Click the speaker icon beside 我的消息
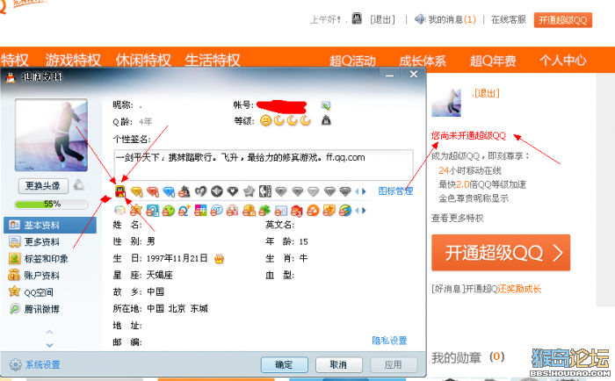 coord(420,18)
